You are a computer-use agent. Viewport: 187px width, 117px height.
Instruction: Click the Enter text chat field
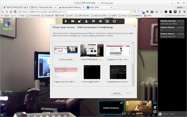pos(174,114)
